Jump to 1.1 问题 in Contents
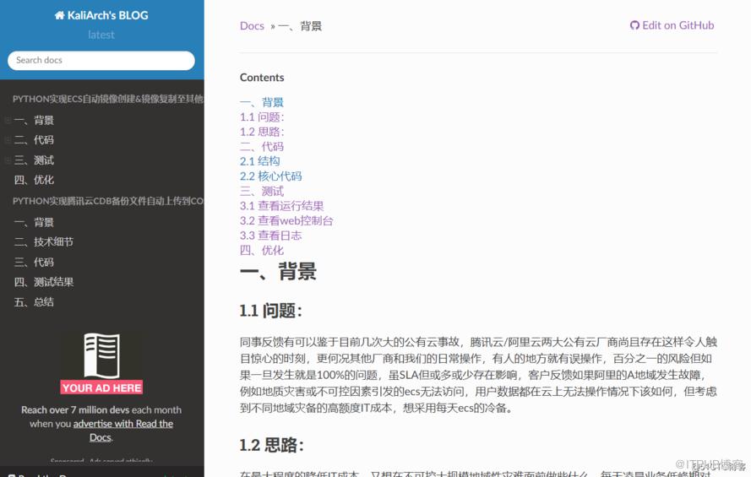 [x=262, y=117]
